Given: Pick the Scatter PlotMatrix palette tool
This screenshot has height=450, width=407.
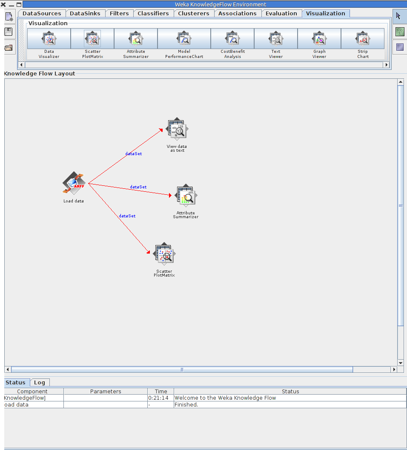Looking at the screenshot, I should [92, 39].
